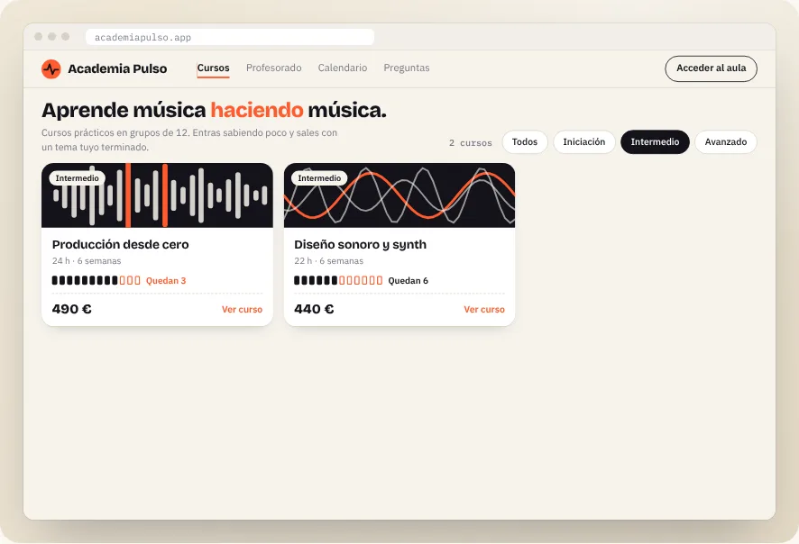The image size is (799, 544).
Task: Click the 'Aprende música haciendo música.' heading
Action: point(214,110)
